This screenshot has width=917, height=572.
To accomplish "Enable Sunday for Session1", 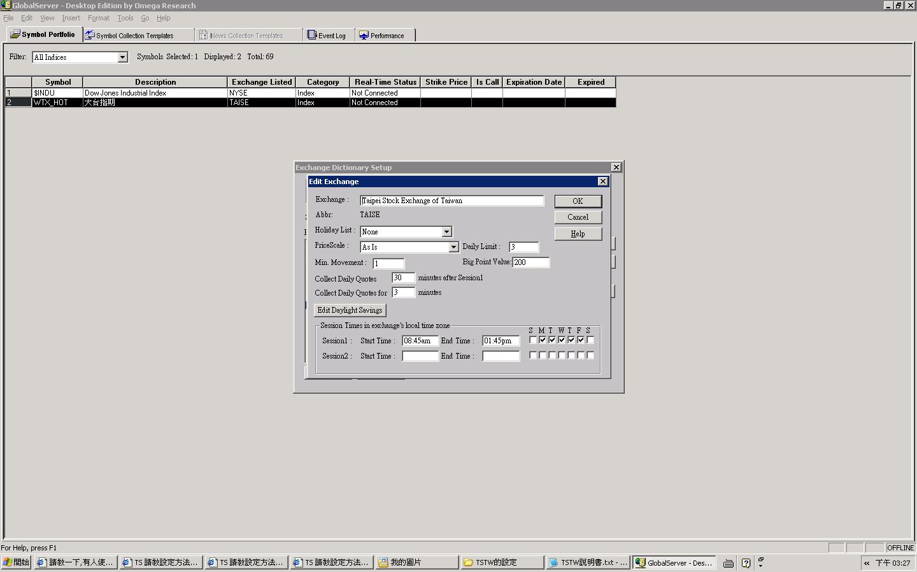I will [x=533, y=340].
